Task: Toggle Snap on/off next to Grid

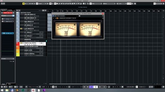Action: [x=90, y=4]
